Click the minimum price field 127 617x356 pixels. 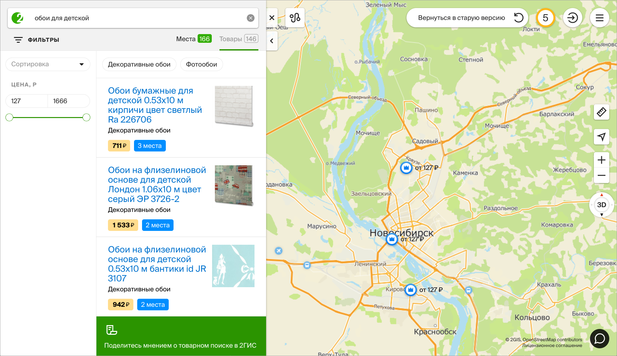coord(27,101)
